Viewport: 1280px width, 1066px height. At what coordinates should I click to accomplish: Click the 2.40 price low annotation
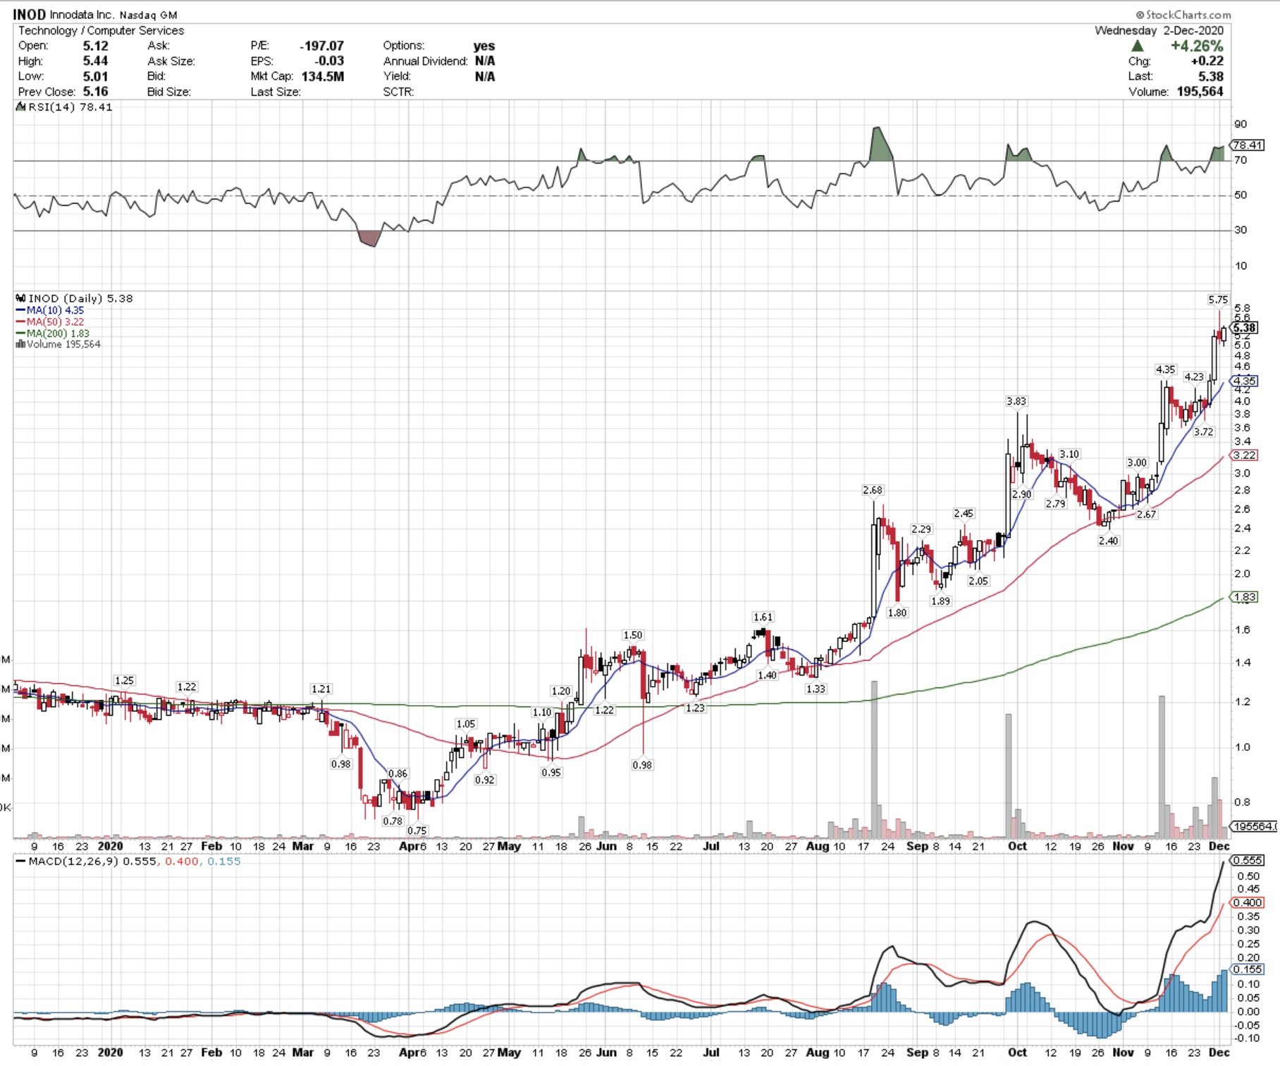click(1108, 541)
